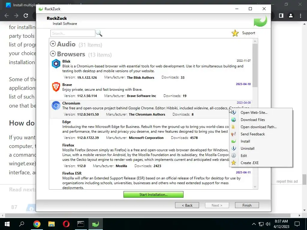Open the command prompt taskbar icon
This screenshot has height=230, width=307.
tap(81, 224)
